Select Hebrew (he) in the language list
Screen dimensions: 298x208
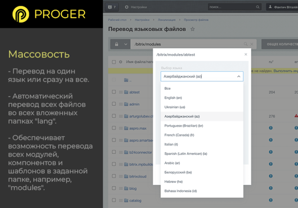coord(173,182)
